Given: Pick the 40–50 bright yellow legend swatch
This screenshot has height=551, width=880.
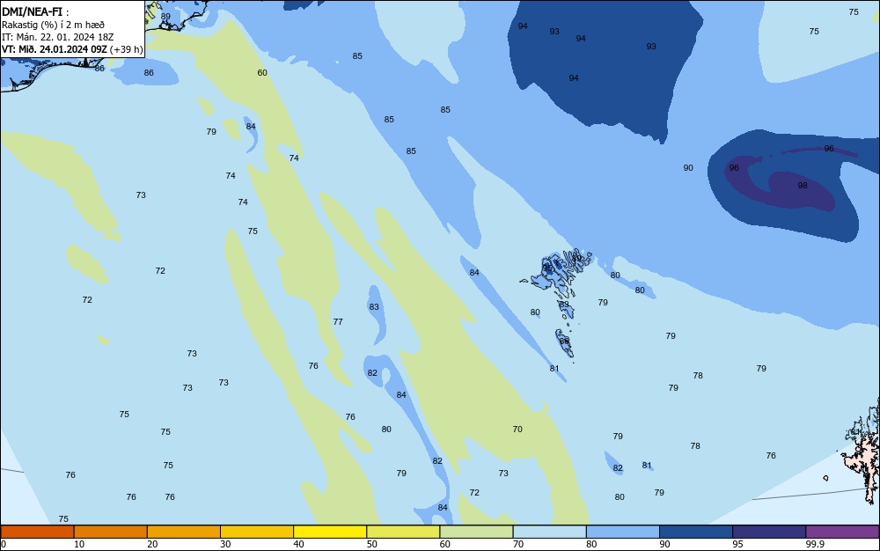Looking at the screenshot, I should (330, 532).
